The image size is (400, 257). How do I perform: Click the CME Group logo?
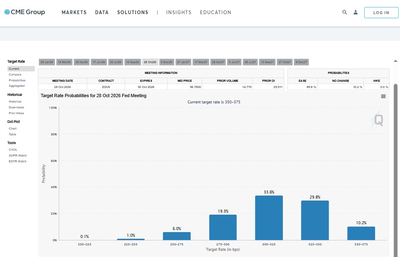25,12
